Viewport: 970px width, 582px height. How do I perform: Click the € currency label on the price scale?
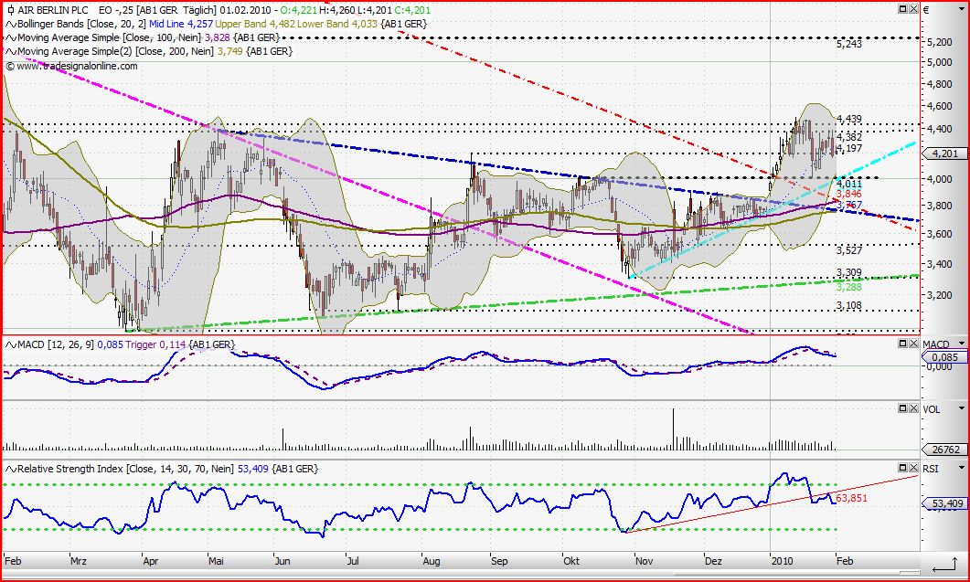point(927,10)
